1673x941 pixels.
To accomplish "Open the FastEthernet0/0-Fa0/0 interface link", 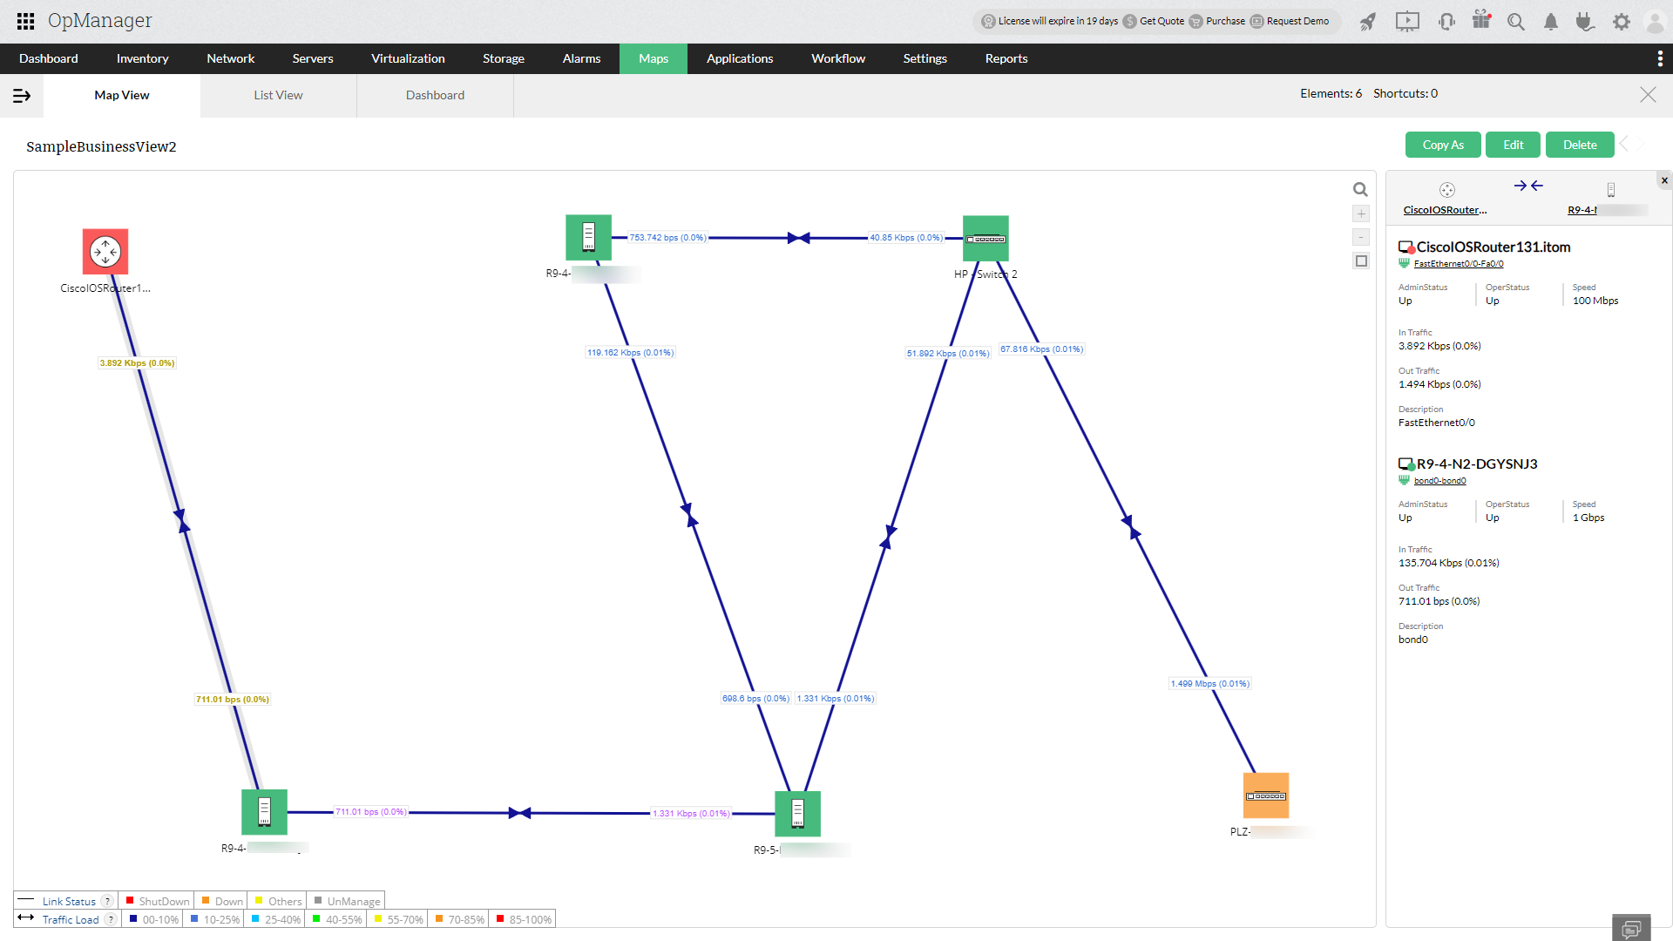I will (x=1458, y=263).
